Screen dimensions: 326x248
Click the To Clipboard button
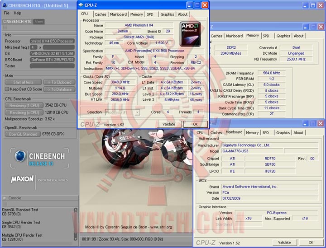coord(59,82)
